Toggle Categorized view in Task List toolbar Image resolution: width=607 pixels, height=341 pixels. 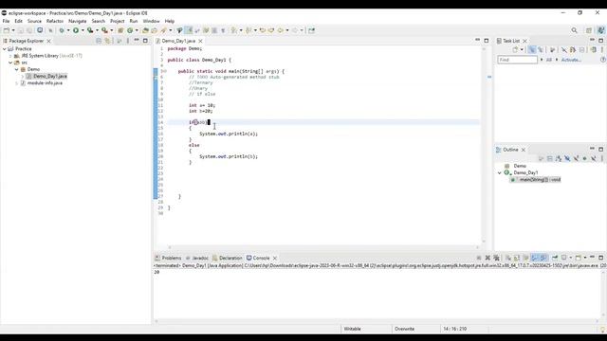(x=532, y=49)
